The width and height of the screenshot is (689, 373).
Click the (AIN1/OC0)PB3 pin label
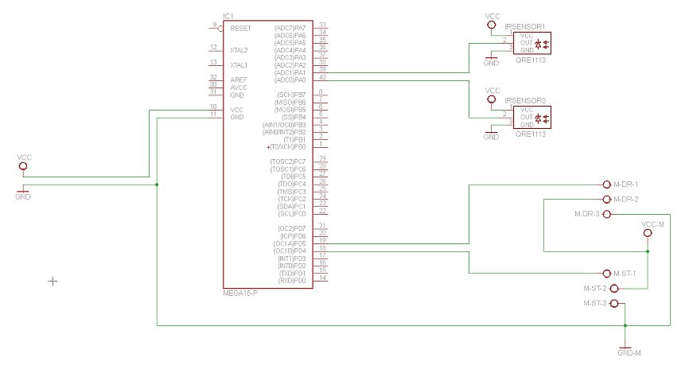click(284, 125)
